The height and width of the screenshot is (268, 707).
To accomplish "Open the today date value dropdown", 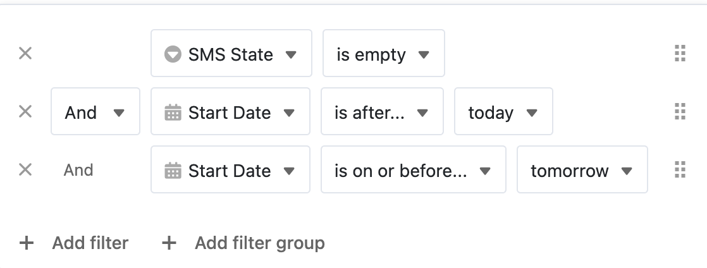I will click(x=503, y=111).
